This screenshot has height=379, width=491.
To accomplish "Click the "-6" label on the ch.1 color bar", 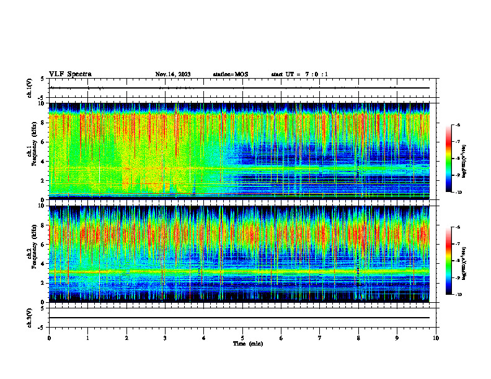I will pyautogui.click(x=458, y=124).
